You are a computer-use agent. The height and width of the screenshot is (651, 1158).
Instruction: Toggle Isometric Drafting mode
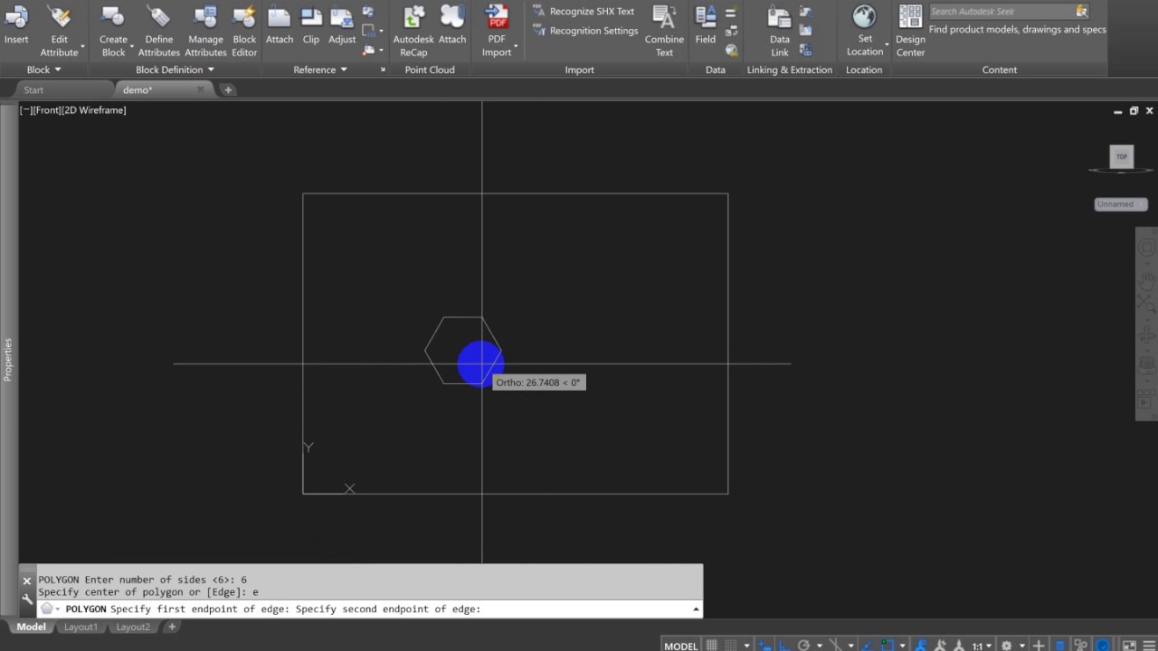tap(835, 645)
